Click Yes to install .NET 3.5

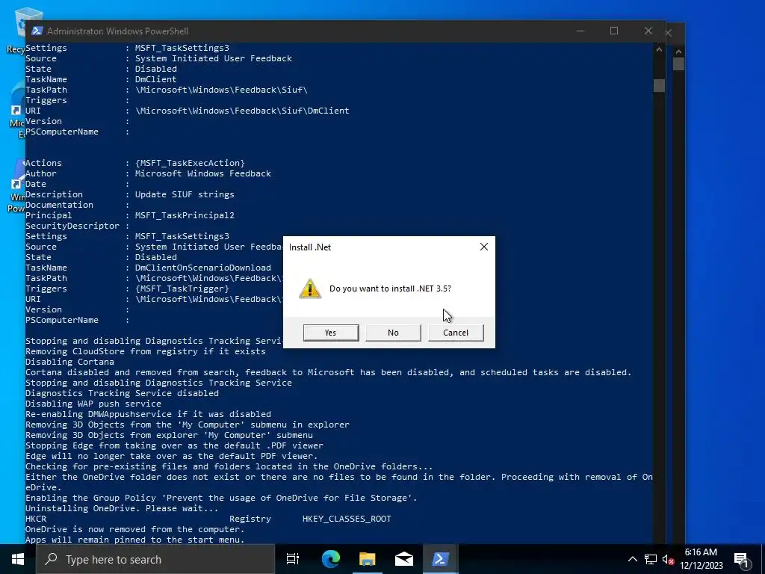[331, 333]
